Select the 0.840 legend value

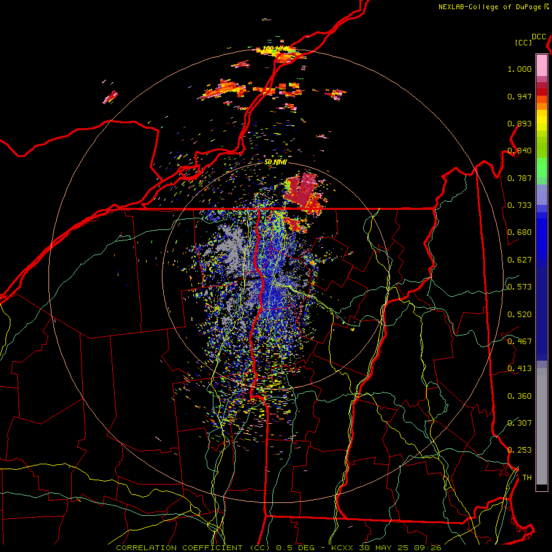pos(519,151)
